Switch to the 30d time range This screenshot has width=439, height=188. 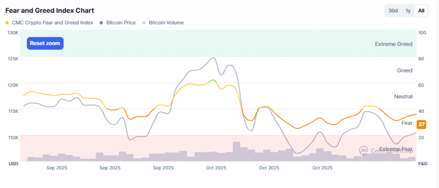(393, 11)
